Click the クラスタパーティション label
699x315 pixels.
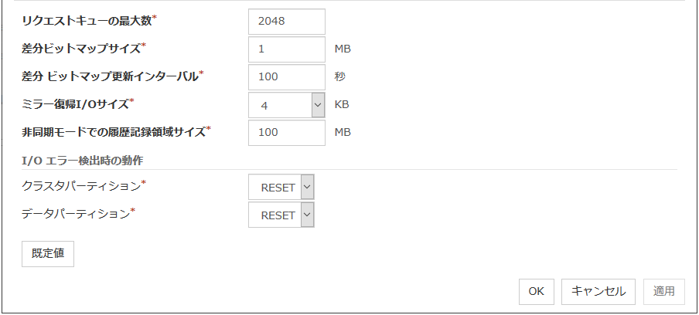point(81,186)
